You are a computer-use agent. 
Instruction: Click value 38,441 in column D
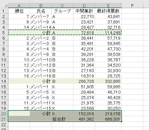(84, 38)
